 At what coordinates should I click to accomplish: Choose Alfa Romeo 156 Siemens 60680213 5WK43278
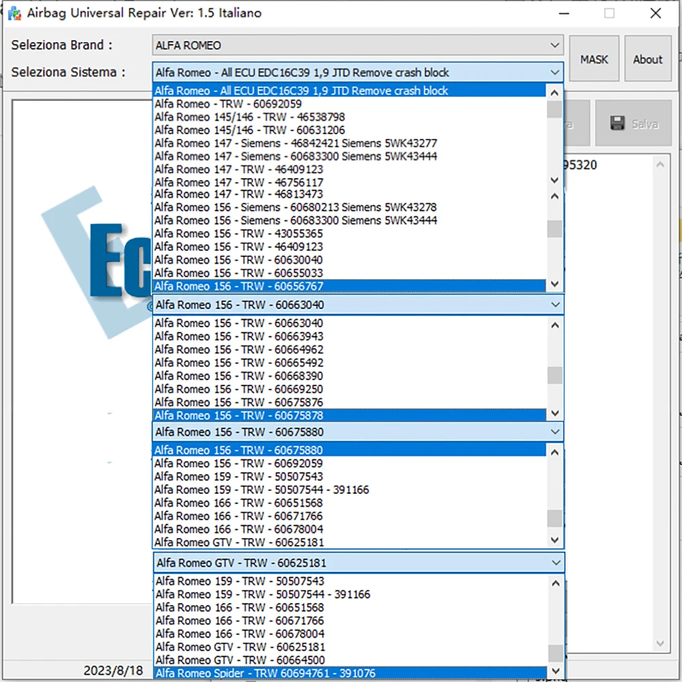(349, 207)
